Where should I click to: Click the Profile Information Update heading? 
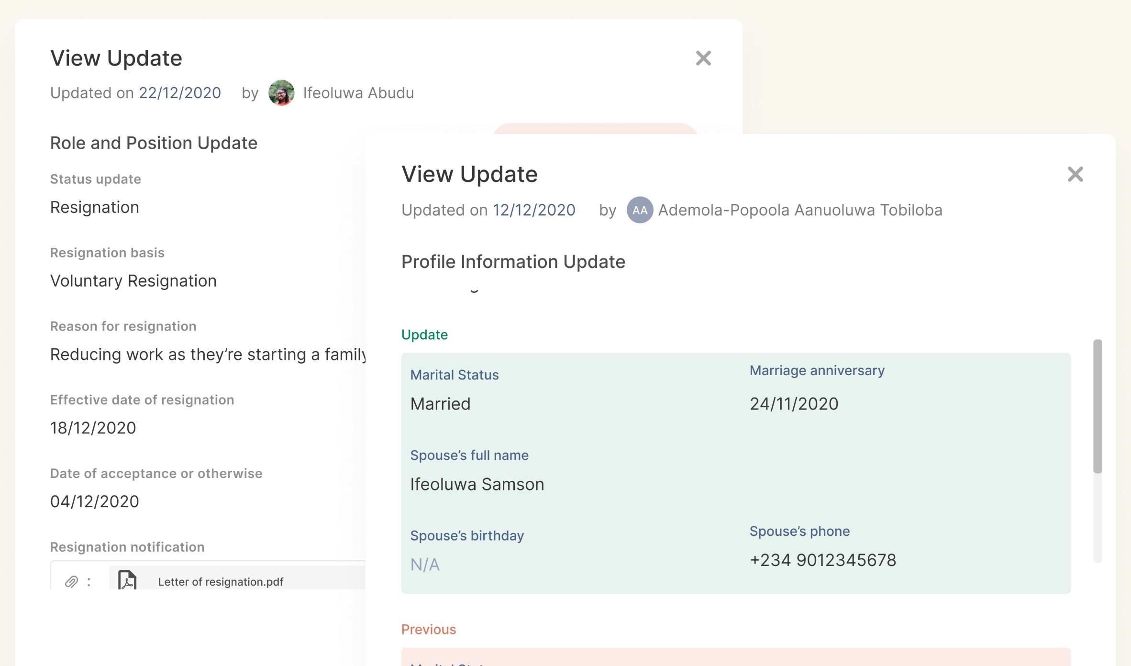[x=513, y=262]
